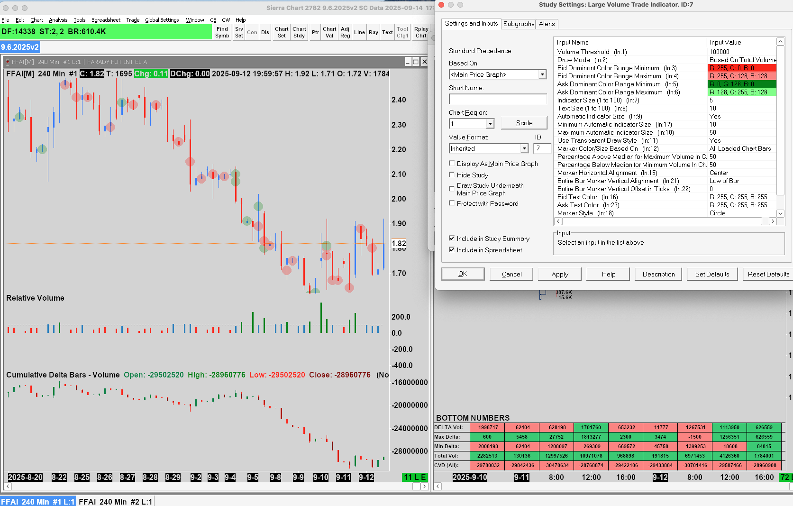Open Chart Set from the toolbar
The height and width of the screenshot is (506, 793).
[x=282, y=32]
